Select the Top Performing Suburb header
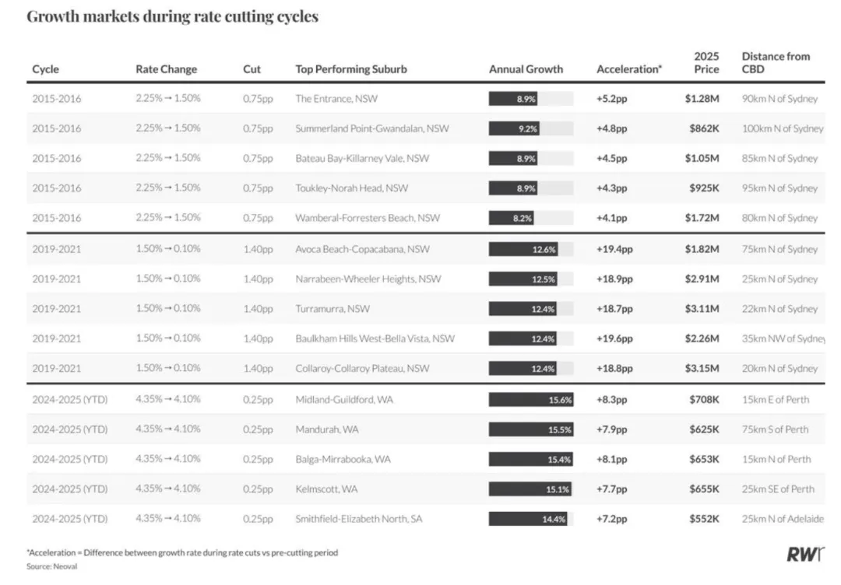 tap(351, 69)
